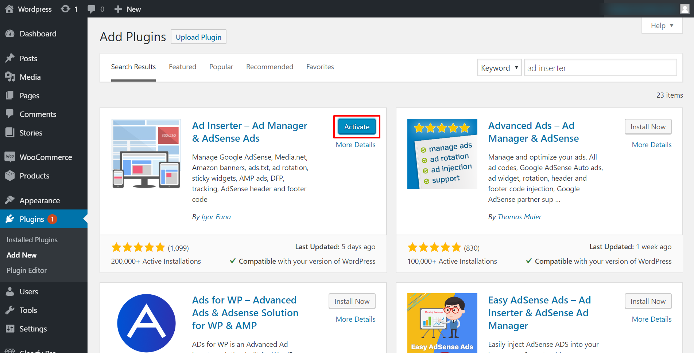
Task: Click the plugin search field with ad inserter
Action: point(600,68)
